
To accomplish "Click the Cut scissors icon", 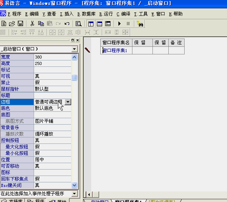I will point(32,23).
